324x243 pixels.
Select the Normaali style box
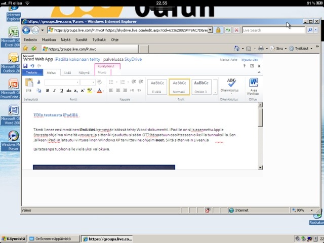(x=180, y=86)
